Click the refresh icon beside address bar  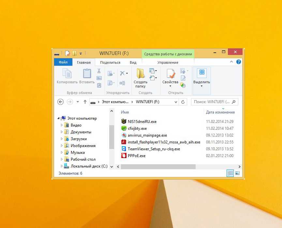tap(183, 102)
